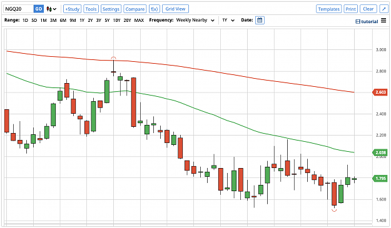Select the 2Y range

tap(90, 21)
